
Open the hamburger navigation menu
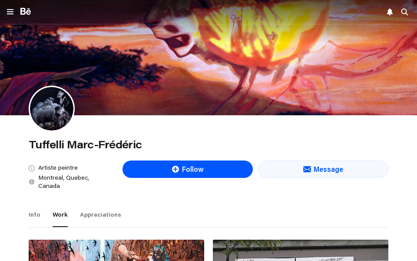click(10, 12)
